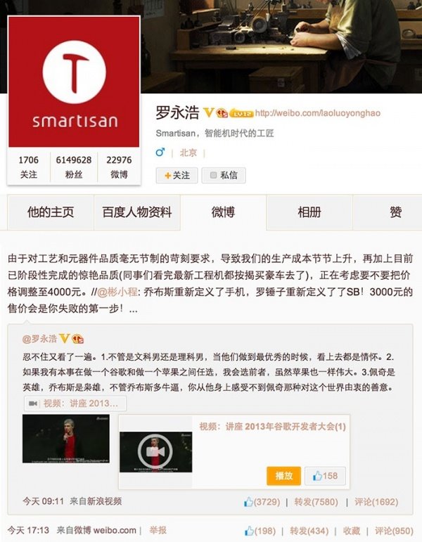Screen dimensions: 422x542
Task: View the 6149628 粉丝 followers count
Action: [74, 167]
